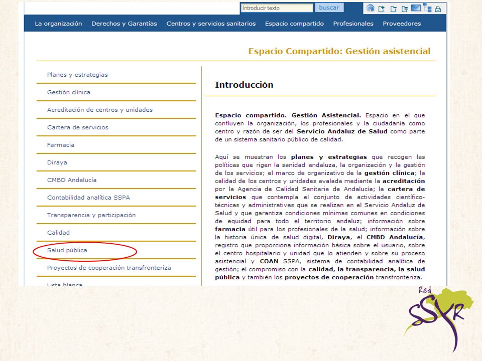Viewport: 482px width, 361px height.
Task: Click the 'Introducción' heading
Action: tap(244, 85)
